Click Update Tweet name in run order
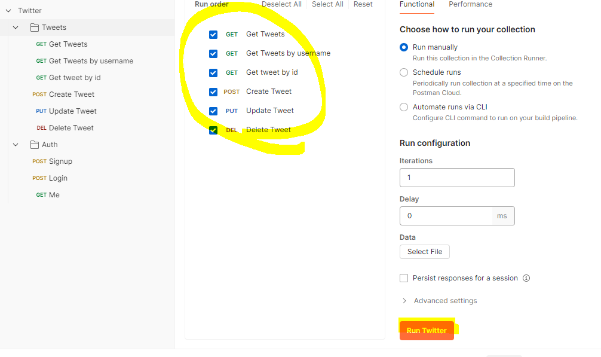This screenshot has height=357, width=601. point(270,111)
